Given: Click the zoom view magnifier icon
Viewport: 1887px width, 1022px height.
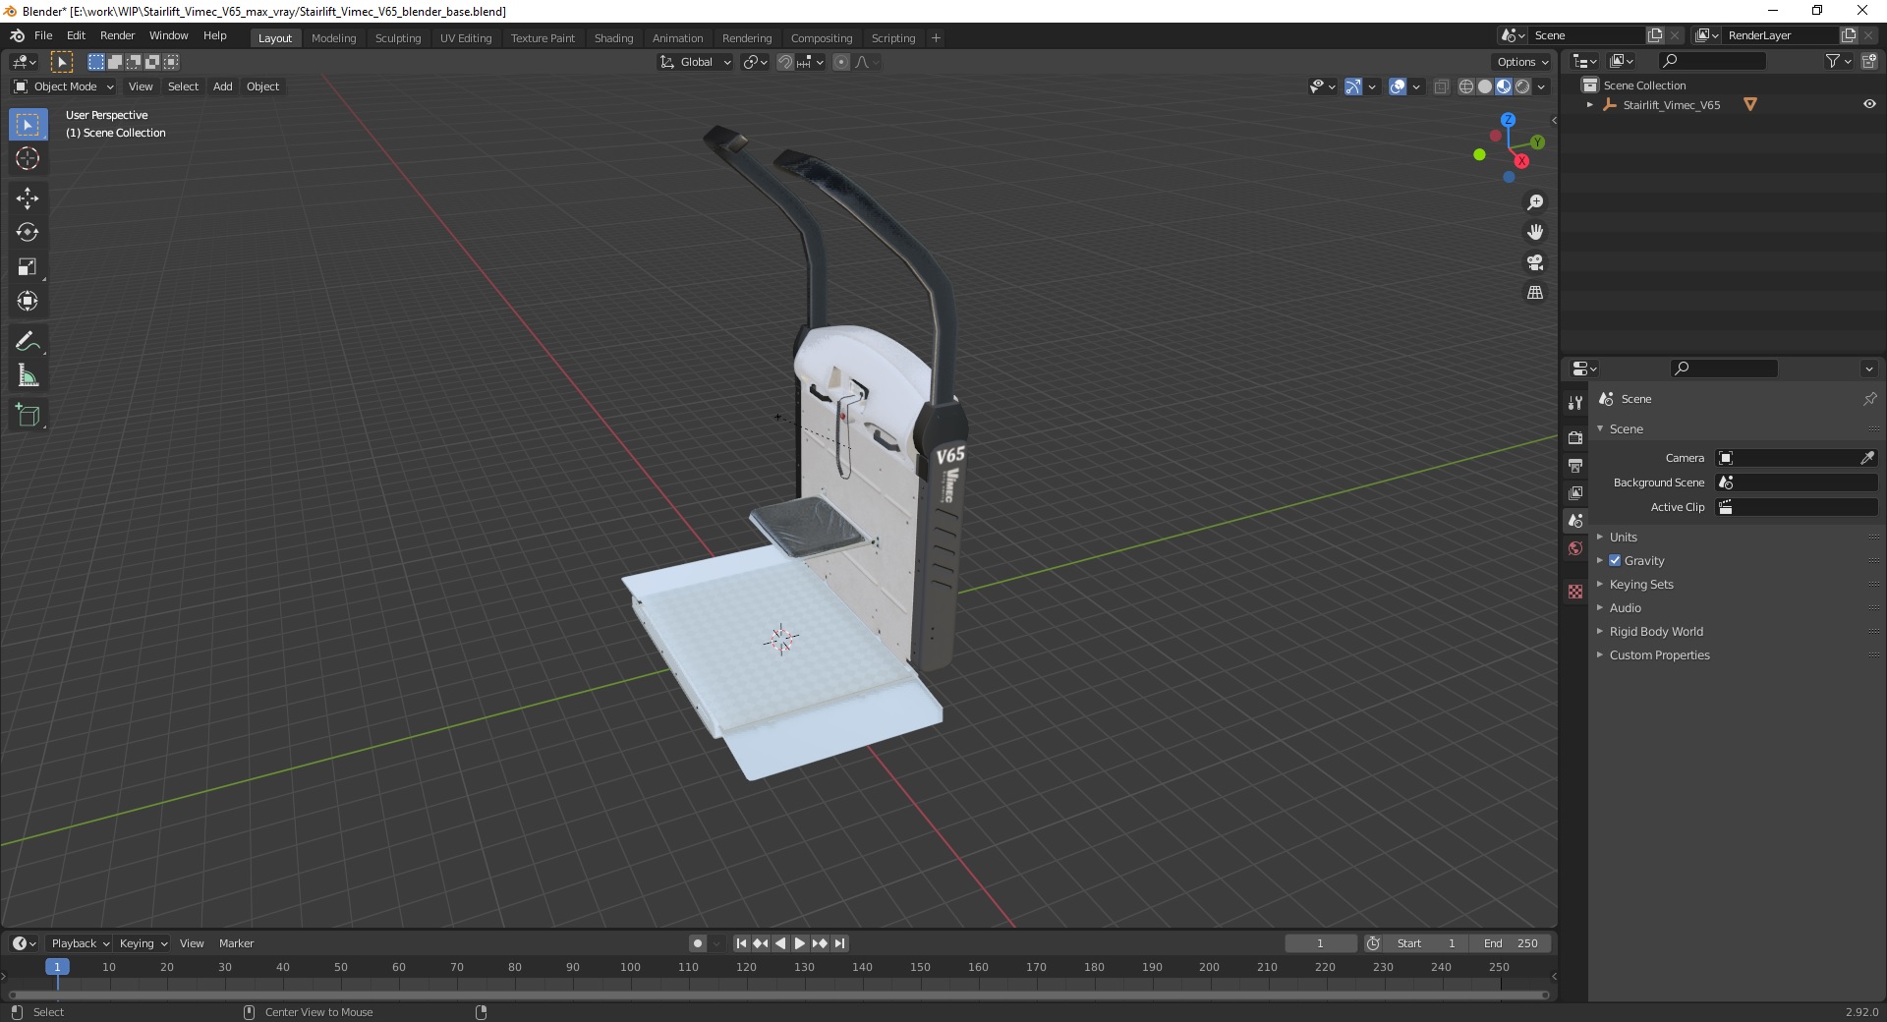Looking at the screenshot, I should tap(1535, 202).
